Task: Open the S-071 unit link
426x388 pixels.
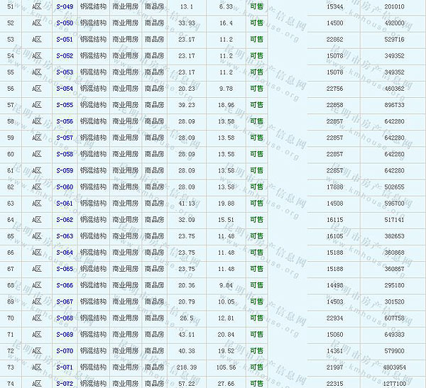Action: click(x=64, y=367)
